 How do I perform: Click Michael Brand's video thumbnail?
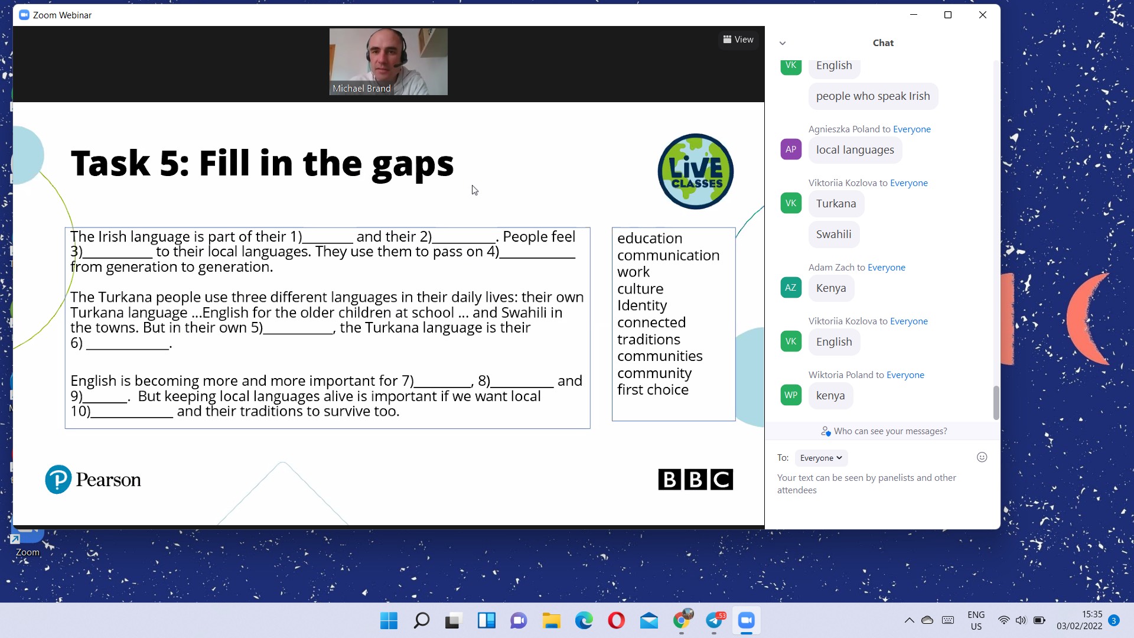pos(388,61)
